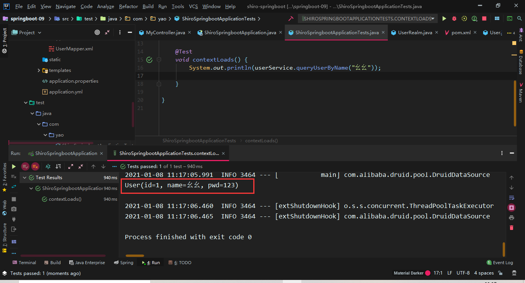
Task: Collapse the com package folder
Action: pos(39,124)
